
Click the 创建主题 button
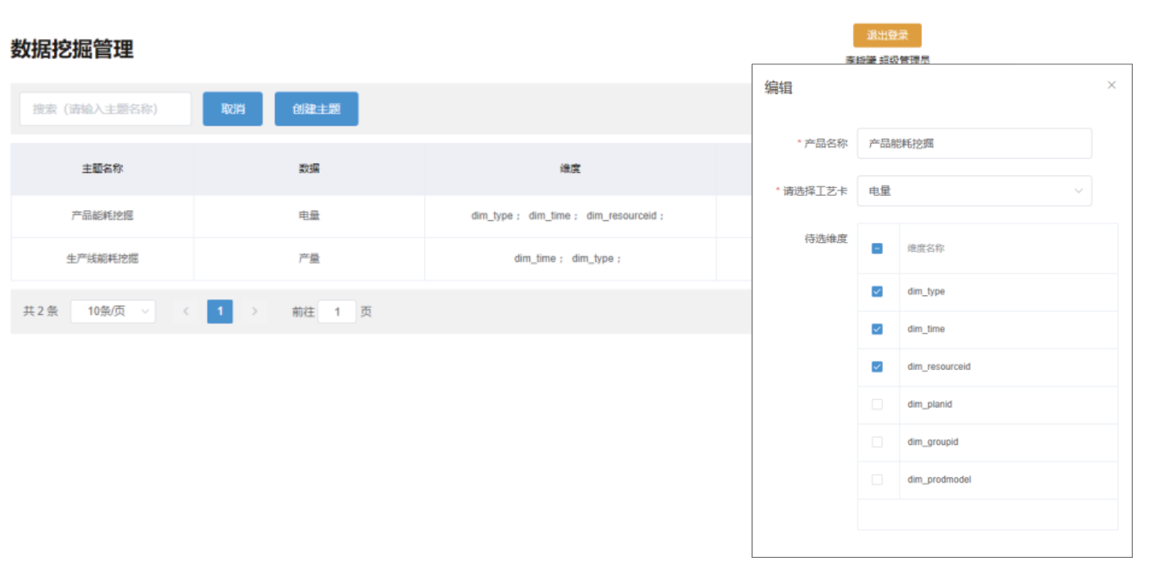click(x=316, y=109)
